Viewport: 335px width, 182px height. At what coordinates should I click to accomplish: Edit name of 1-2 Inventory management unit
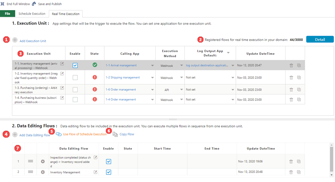[x=62, y=73]
